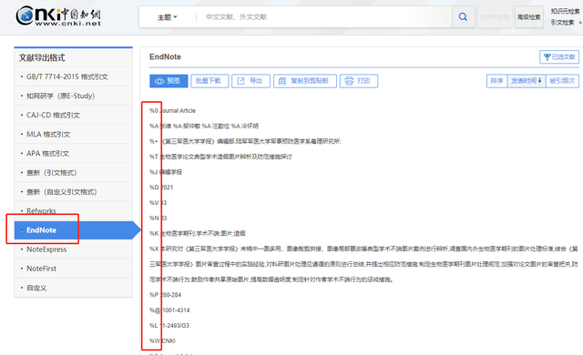583x355 pixels.
Task: Click the '%D 2021' line
Action: click(161, 188)
